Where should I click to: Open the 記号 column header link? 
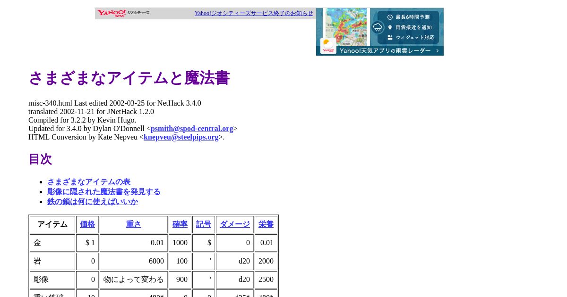coord(204,224)
